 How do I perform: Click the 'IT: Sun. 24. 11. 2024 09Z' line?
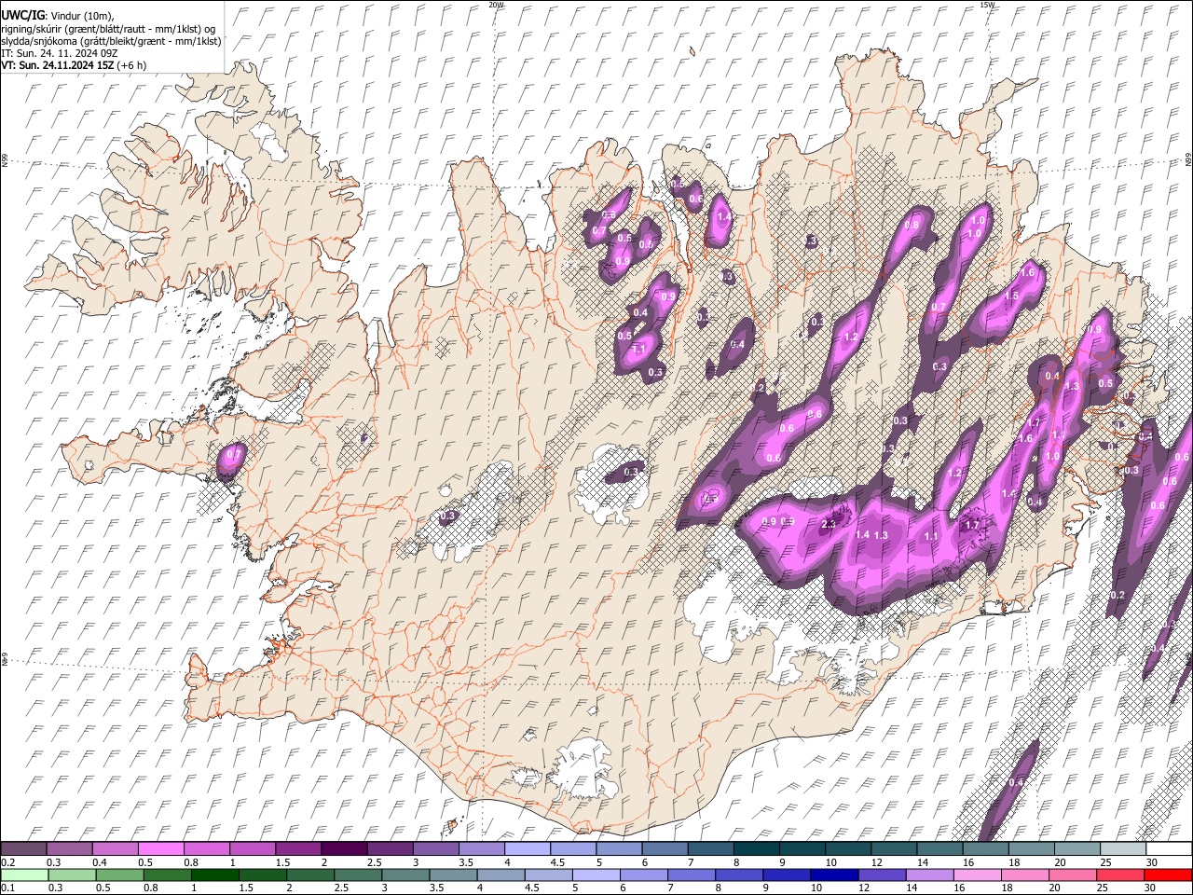[x=59, y=53]
